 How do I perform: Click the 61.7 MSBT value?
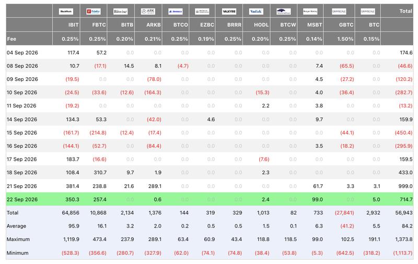pos(318,186)
